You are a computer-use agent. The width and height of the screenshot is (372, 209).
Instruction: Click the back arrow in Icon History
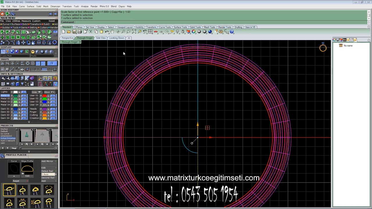(x=51, y=14)
